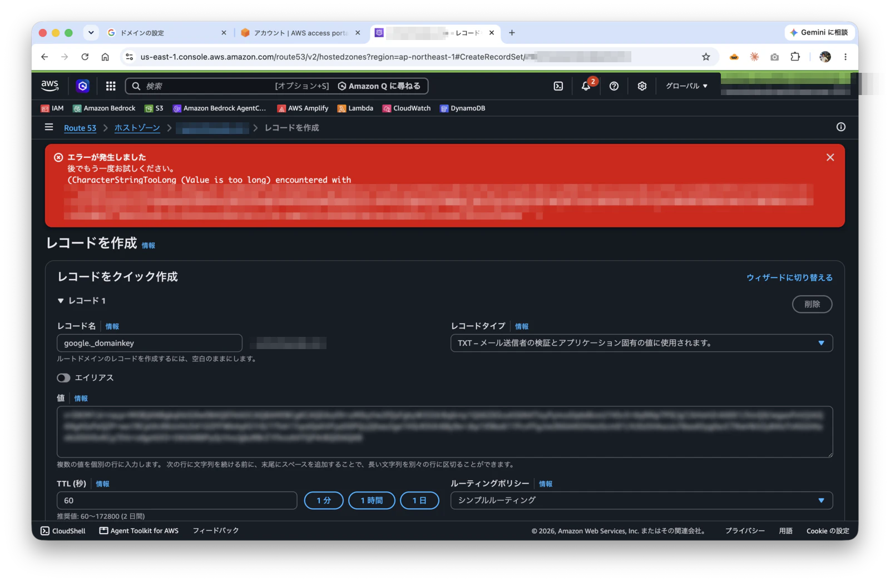Go forward in browser history

(x=65, y=57)
